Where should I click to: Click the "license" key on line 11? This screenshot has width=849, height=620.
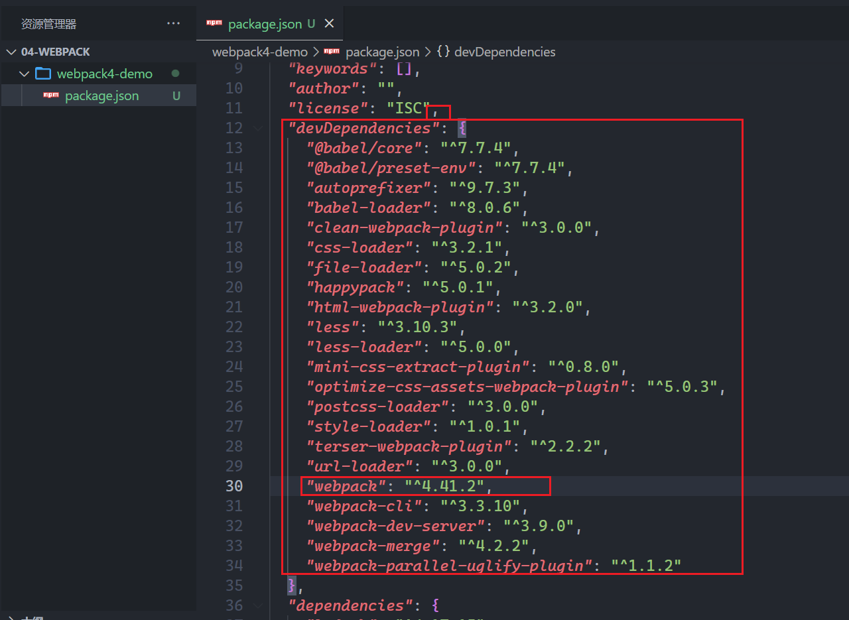(x=328, y=108)
